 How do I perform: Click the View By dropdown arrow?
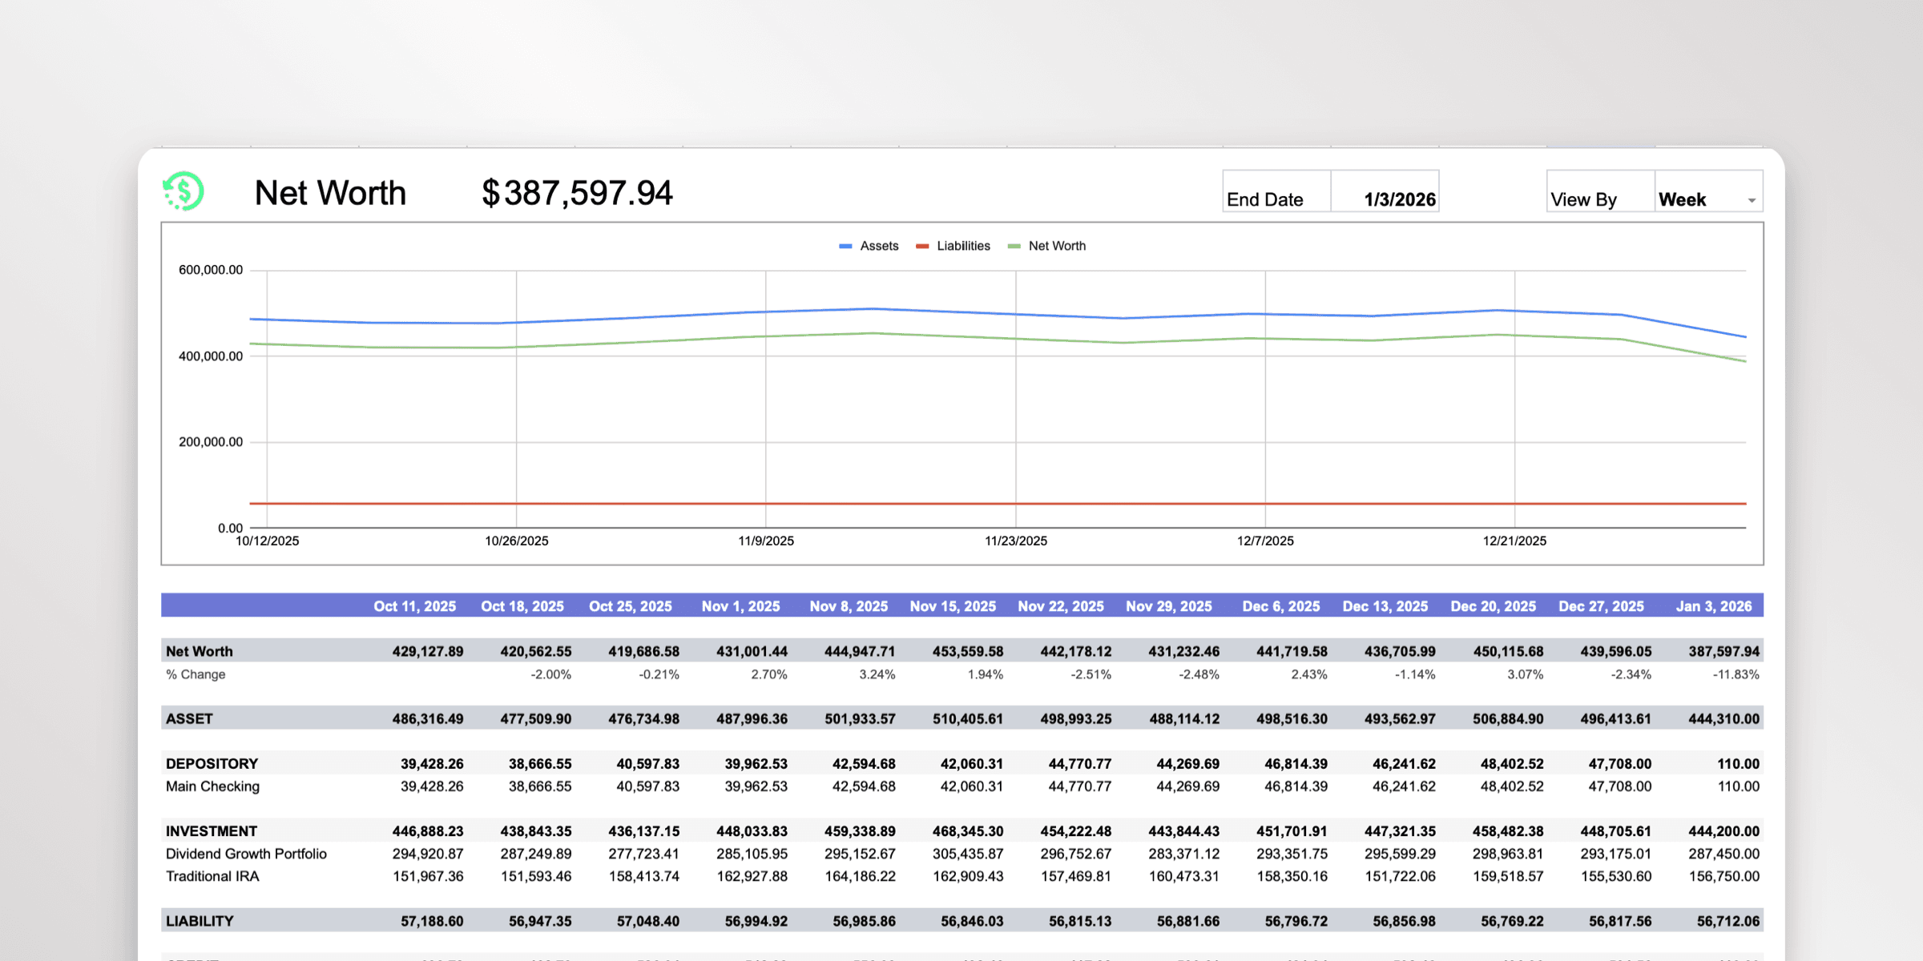click(x=1750, y=201)
